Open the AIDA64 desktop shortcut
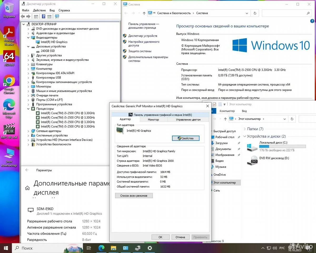316x253 pixels. 9,59
